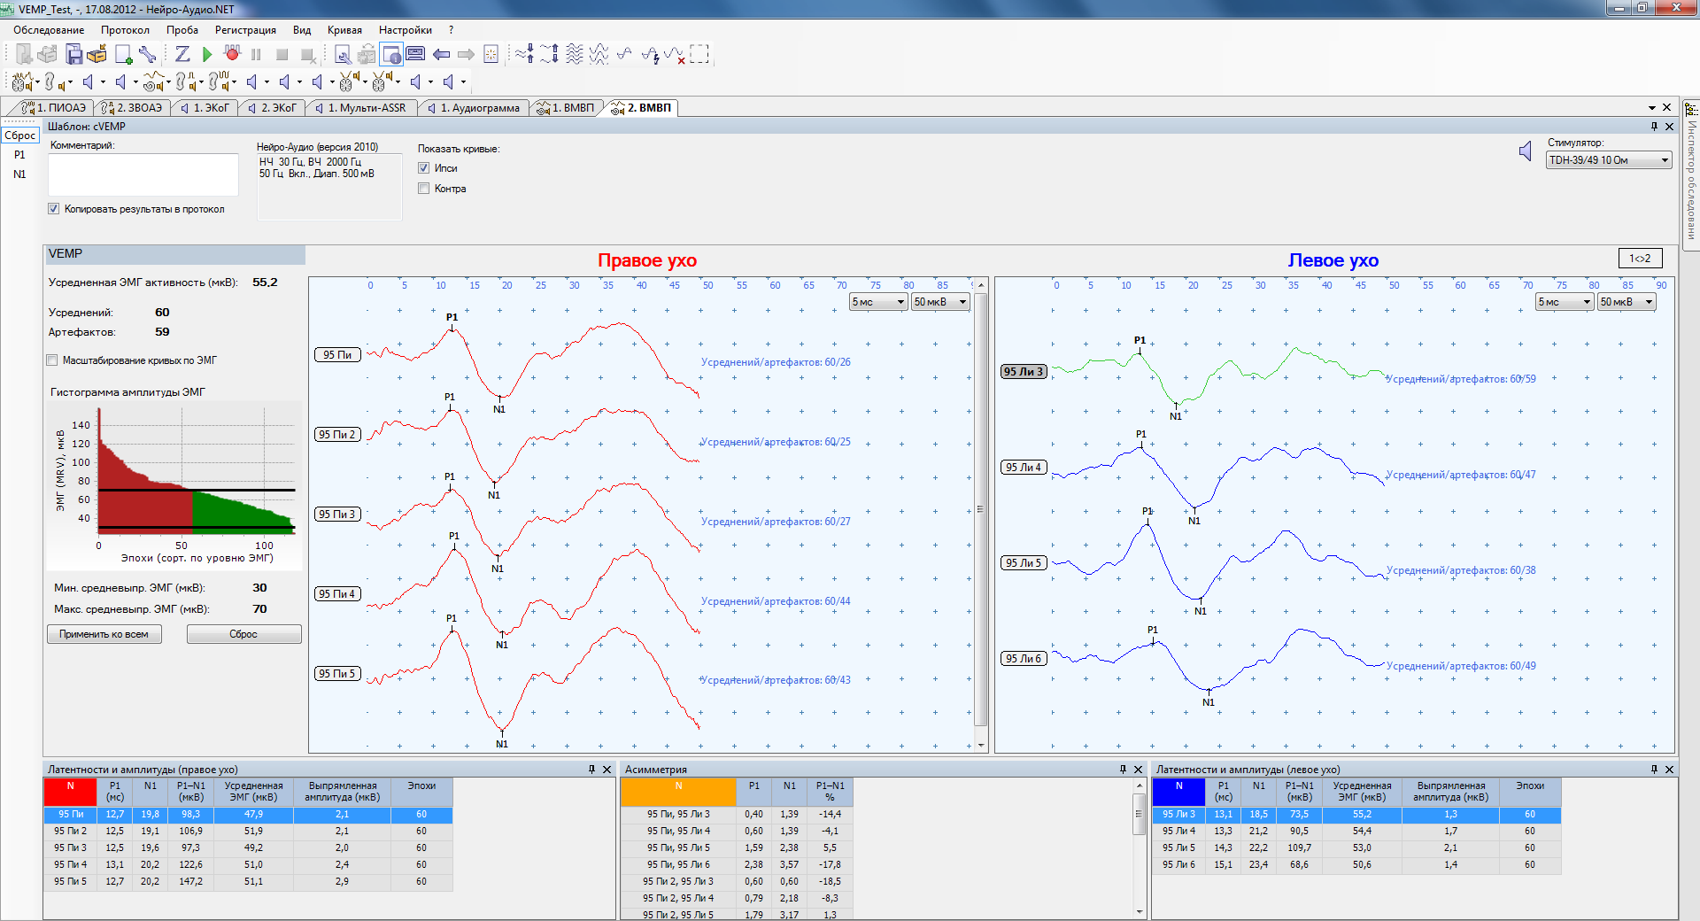Click the box export icon next to Save
1700x921 pixels.
click(x=97, y=55)
